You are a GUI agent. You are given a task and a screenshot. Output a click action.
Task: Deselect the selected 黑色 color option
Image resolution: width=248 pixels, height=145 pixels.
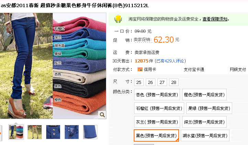(156, 135)
